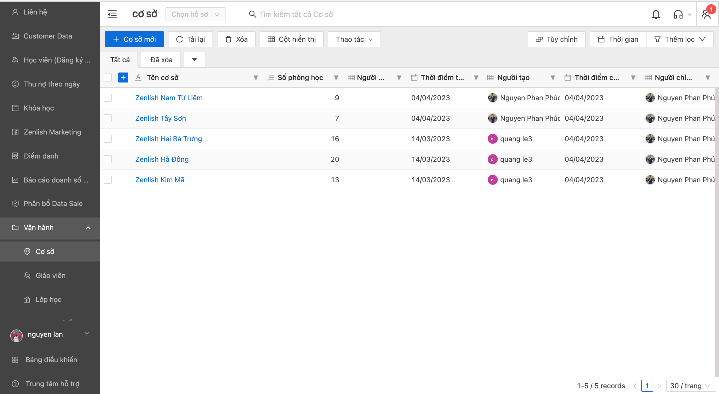
Task: Click filter icon on Người tạo column
Action: click(x=553, y=78)
